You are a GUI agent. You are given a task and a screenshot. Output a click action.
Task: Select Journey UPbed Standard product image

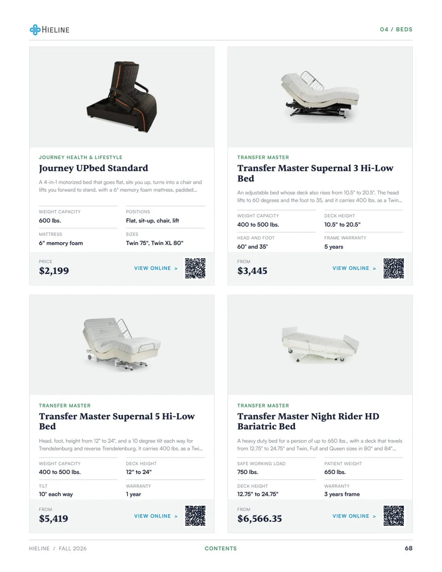(x=122, y=97)
